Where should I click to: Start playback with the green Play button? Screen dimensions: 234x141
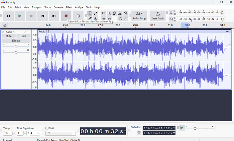(20, 16)
